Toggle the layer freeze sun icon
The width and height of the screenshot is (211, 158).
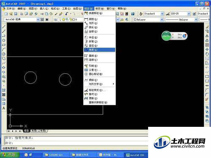click(x=63, y=19)
